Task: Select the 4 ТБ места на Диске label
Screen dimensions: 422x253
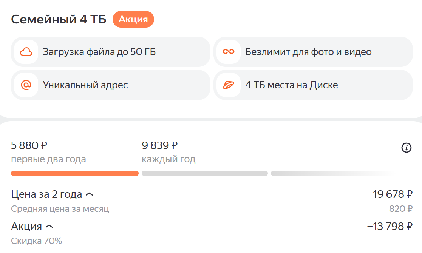Action: [x=291, y=85]
